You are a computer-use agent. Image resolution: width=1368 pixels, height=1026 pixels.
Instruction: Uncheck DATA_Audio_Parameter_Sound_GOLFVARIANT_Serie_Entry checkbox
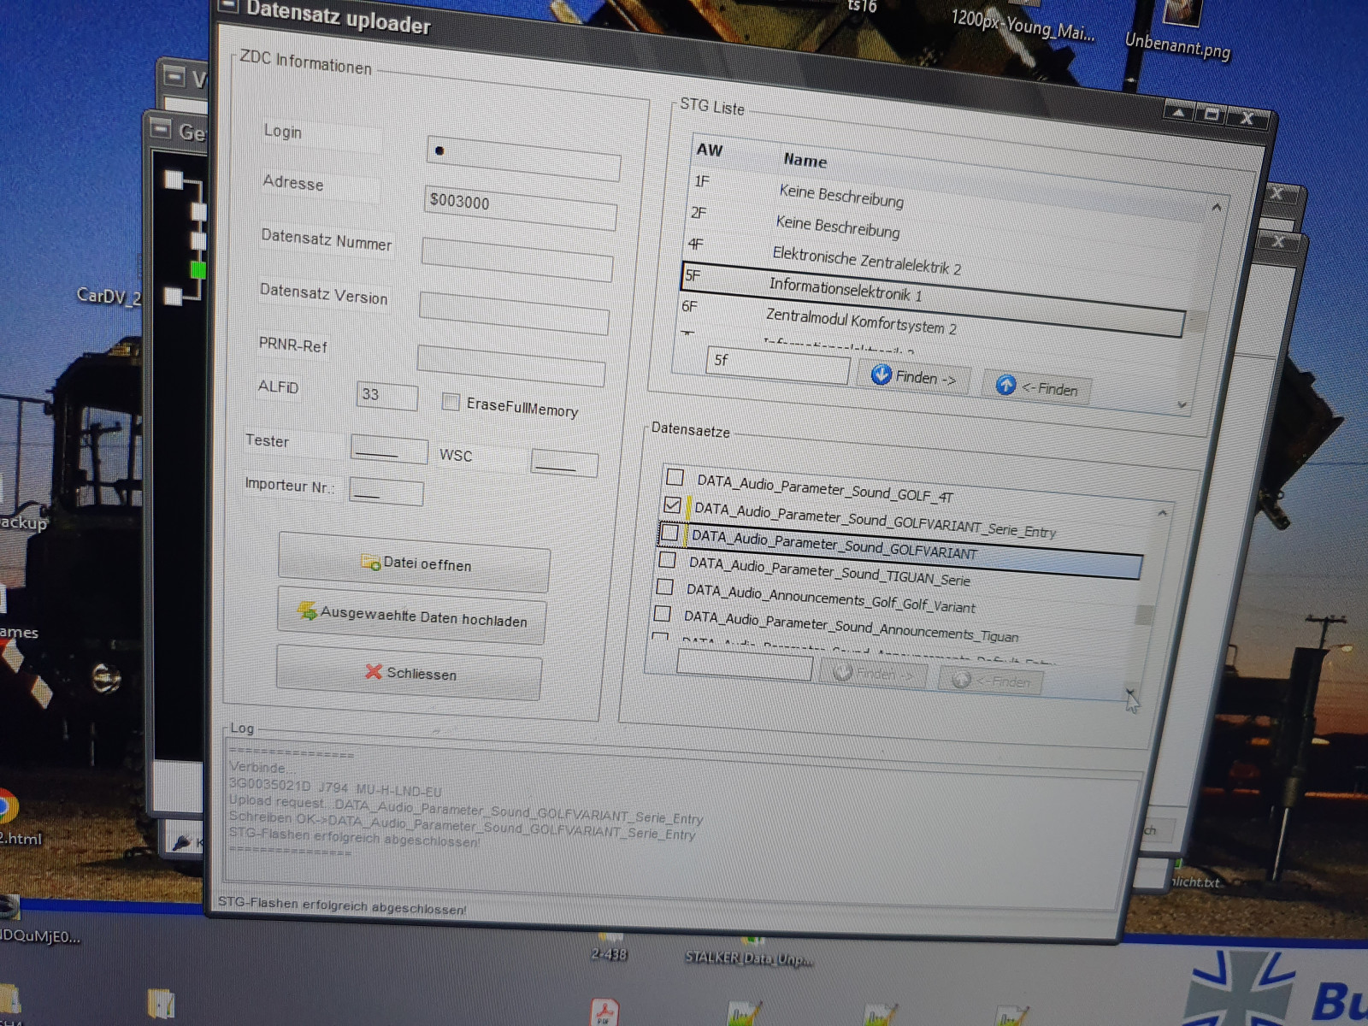[x=672, y=504]
